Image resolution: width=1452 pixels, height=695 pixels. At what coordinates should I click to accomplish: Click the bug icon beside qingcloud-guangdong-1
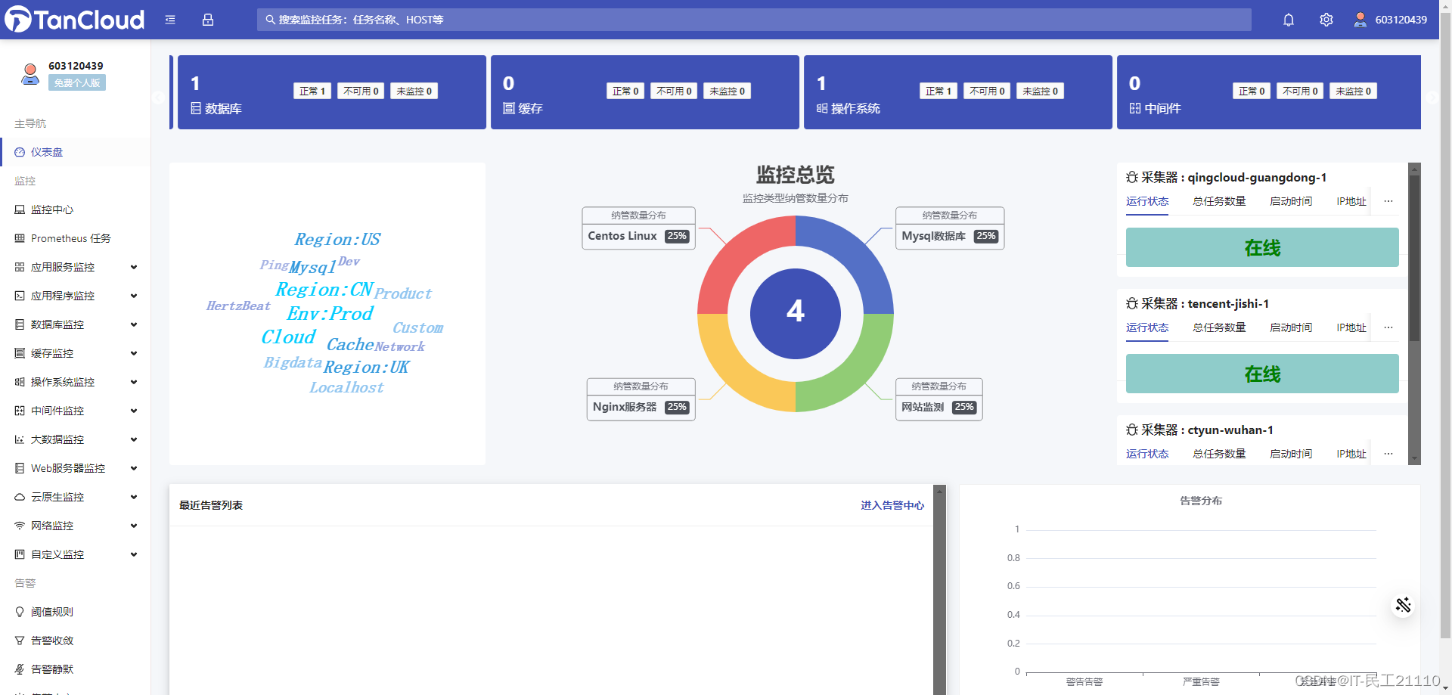pyautogui.click(x=1132, y=177)
